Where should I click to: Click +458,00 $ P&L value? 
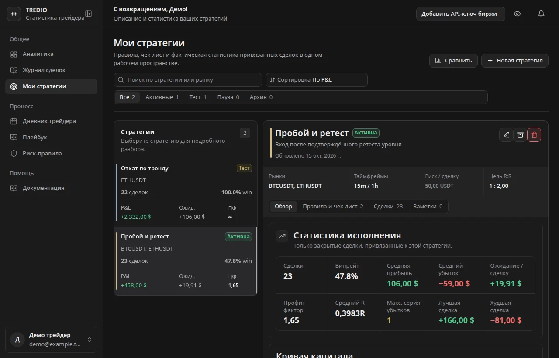coord(134,286)
